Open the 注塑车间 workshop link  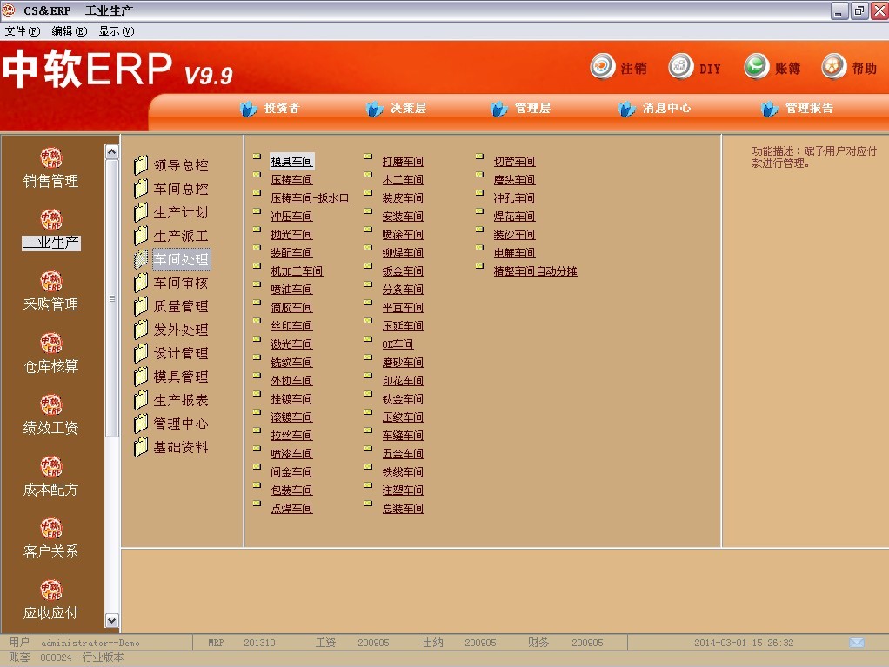403,490
